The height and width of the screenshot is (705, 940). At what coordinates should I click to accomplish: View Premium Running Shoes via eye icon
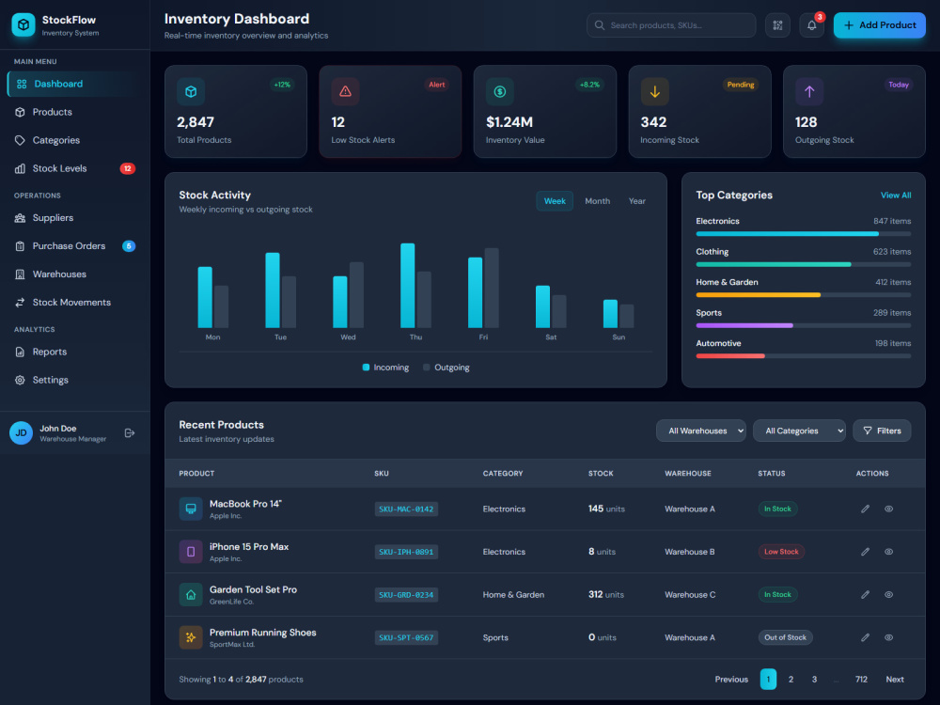888,637
